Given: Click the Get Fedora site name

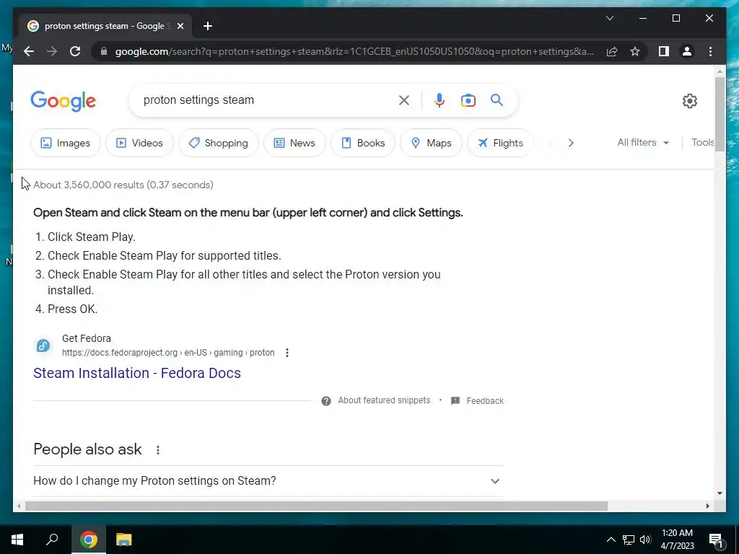Looking at the screenshot, I should (x=87, y=338).
